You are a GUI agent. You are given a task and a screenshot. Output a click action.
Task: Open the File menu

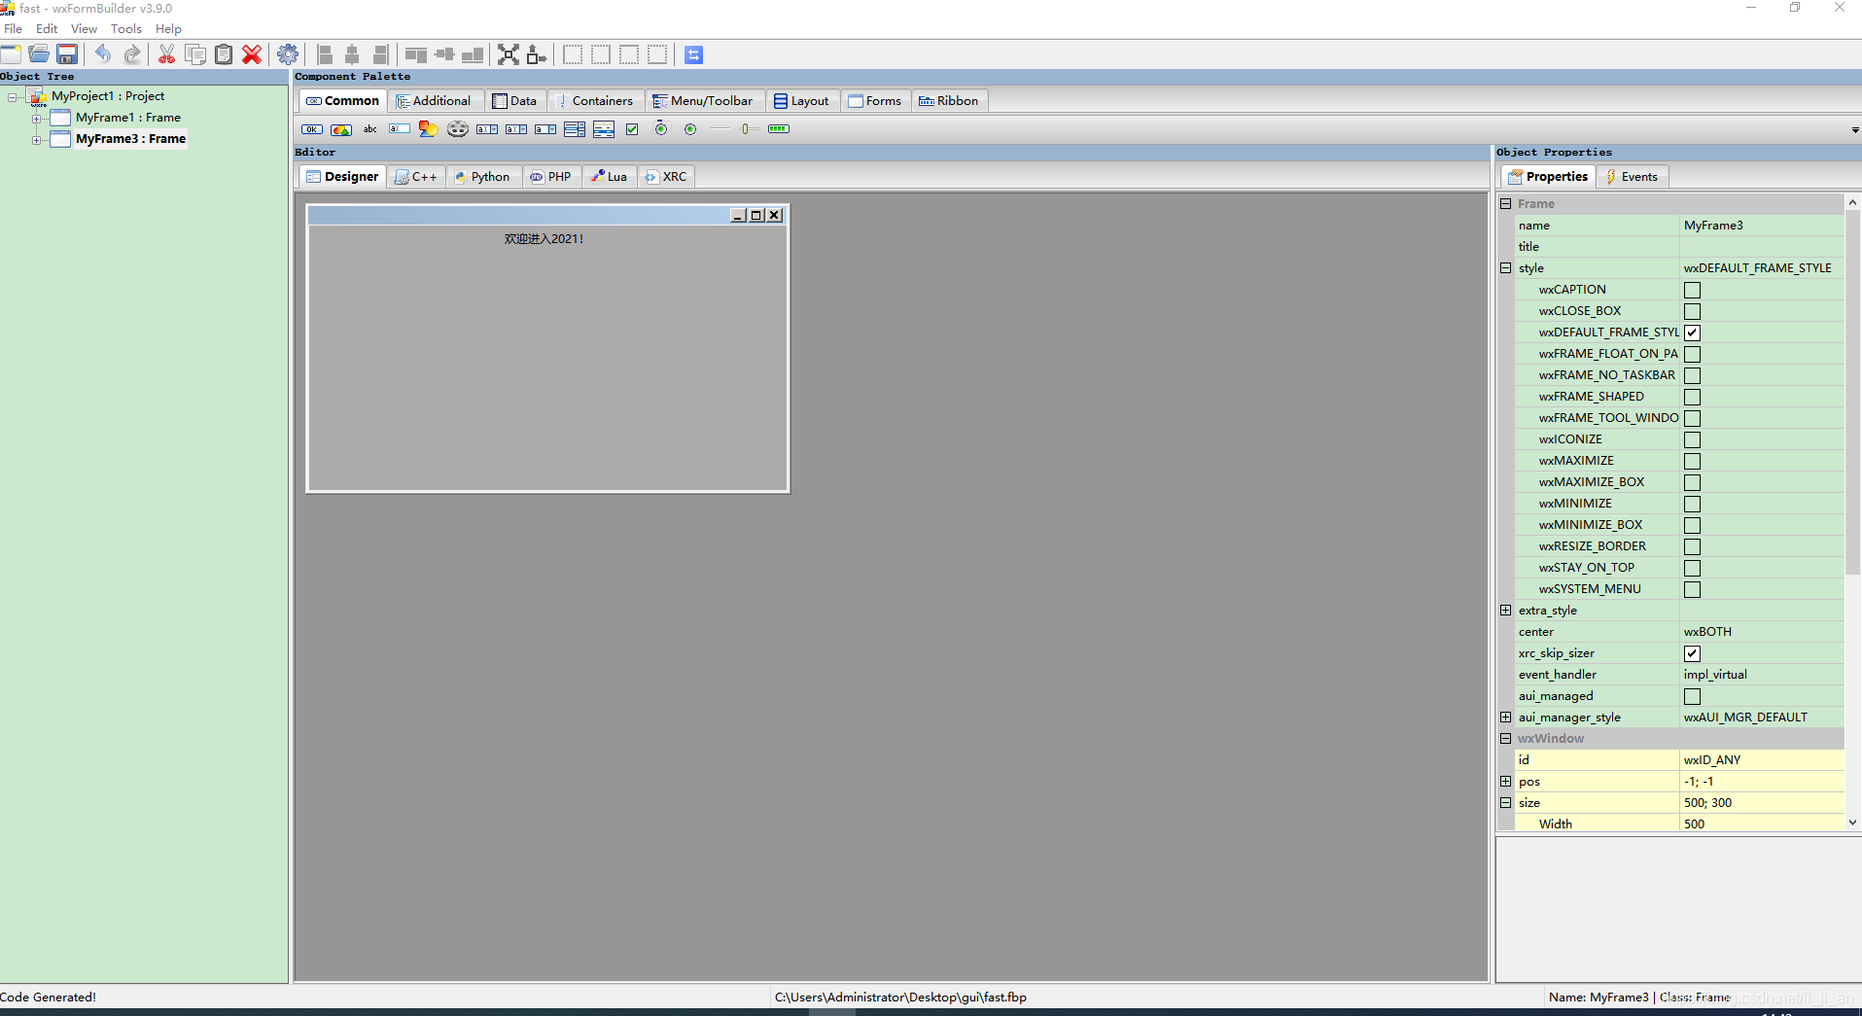(13, 29)
